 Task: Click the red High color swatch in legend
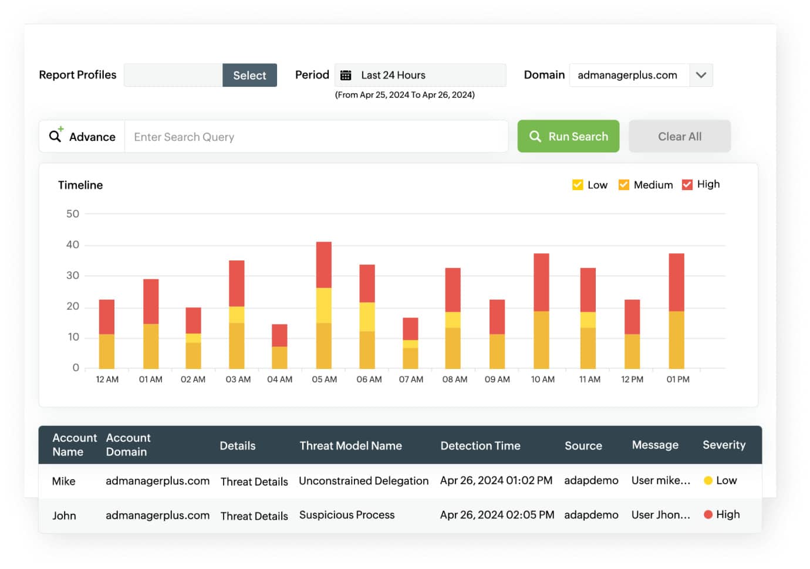coord(687,184)
